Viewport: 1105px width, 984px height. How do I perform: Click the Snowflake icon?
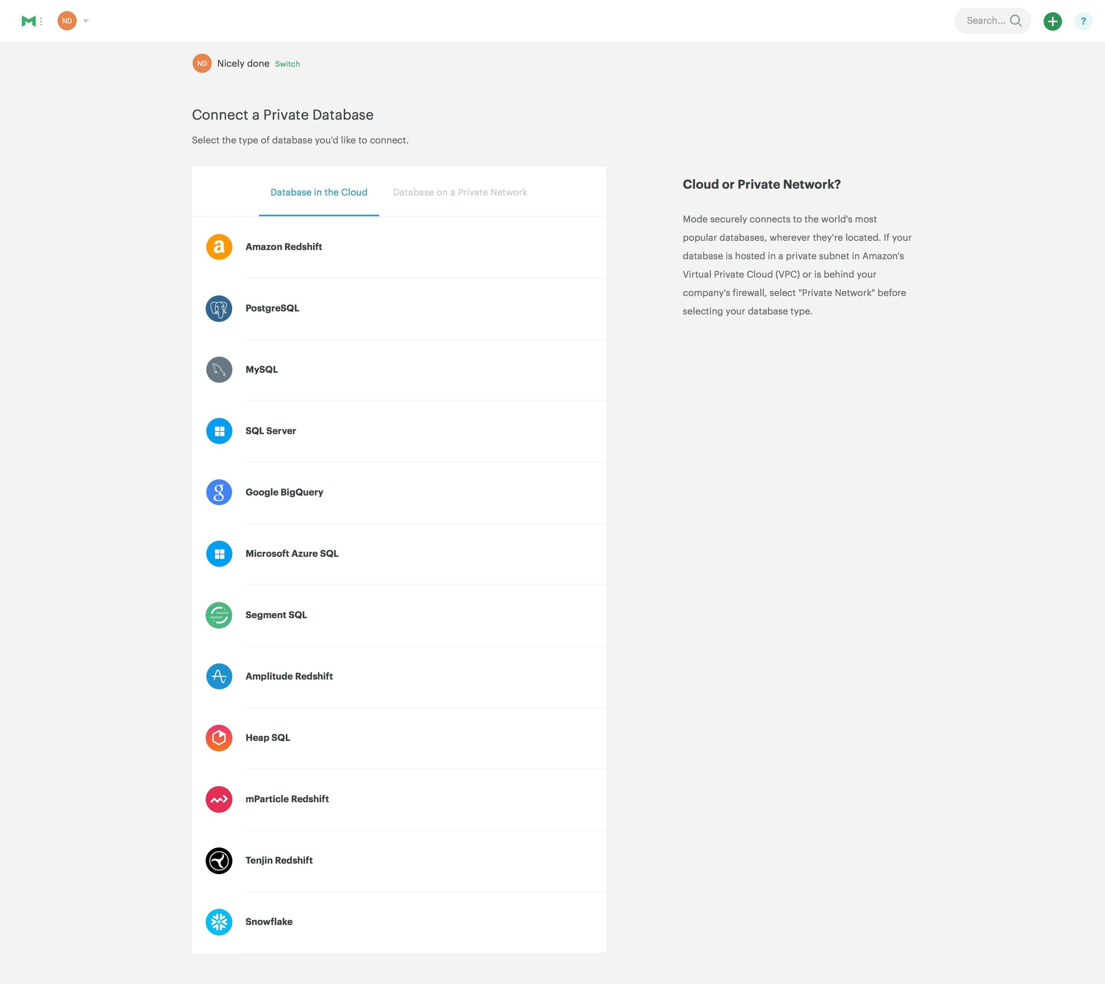(x=219, y=922)
